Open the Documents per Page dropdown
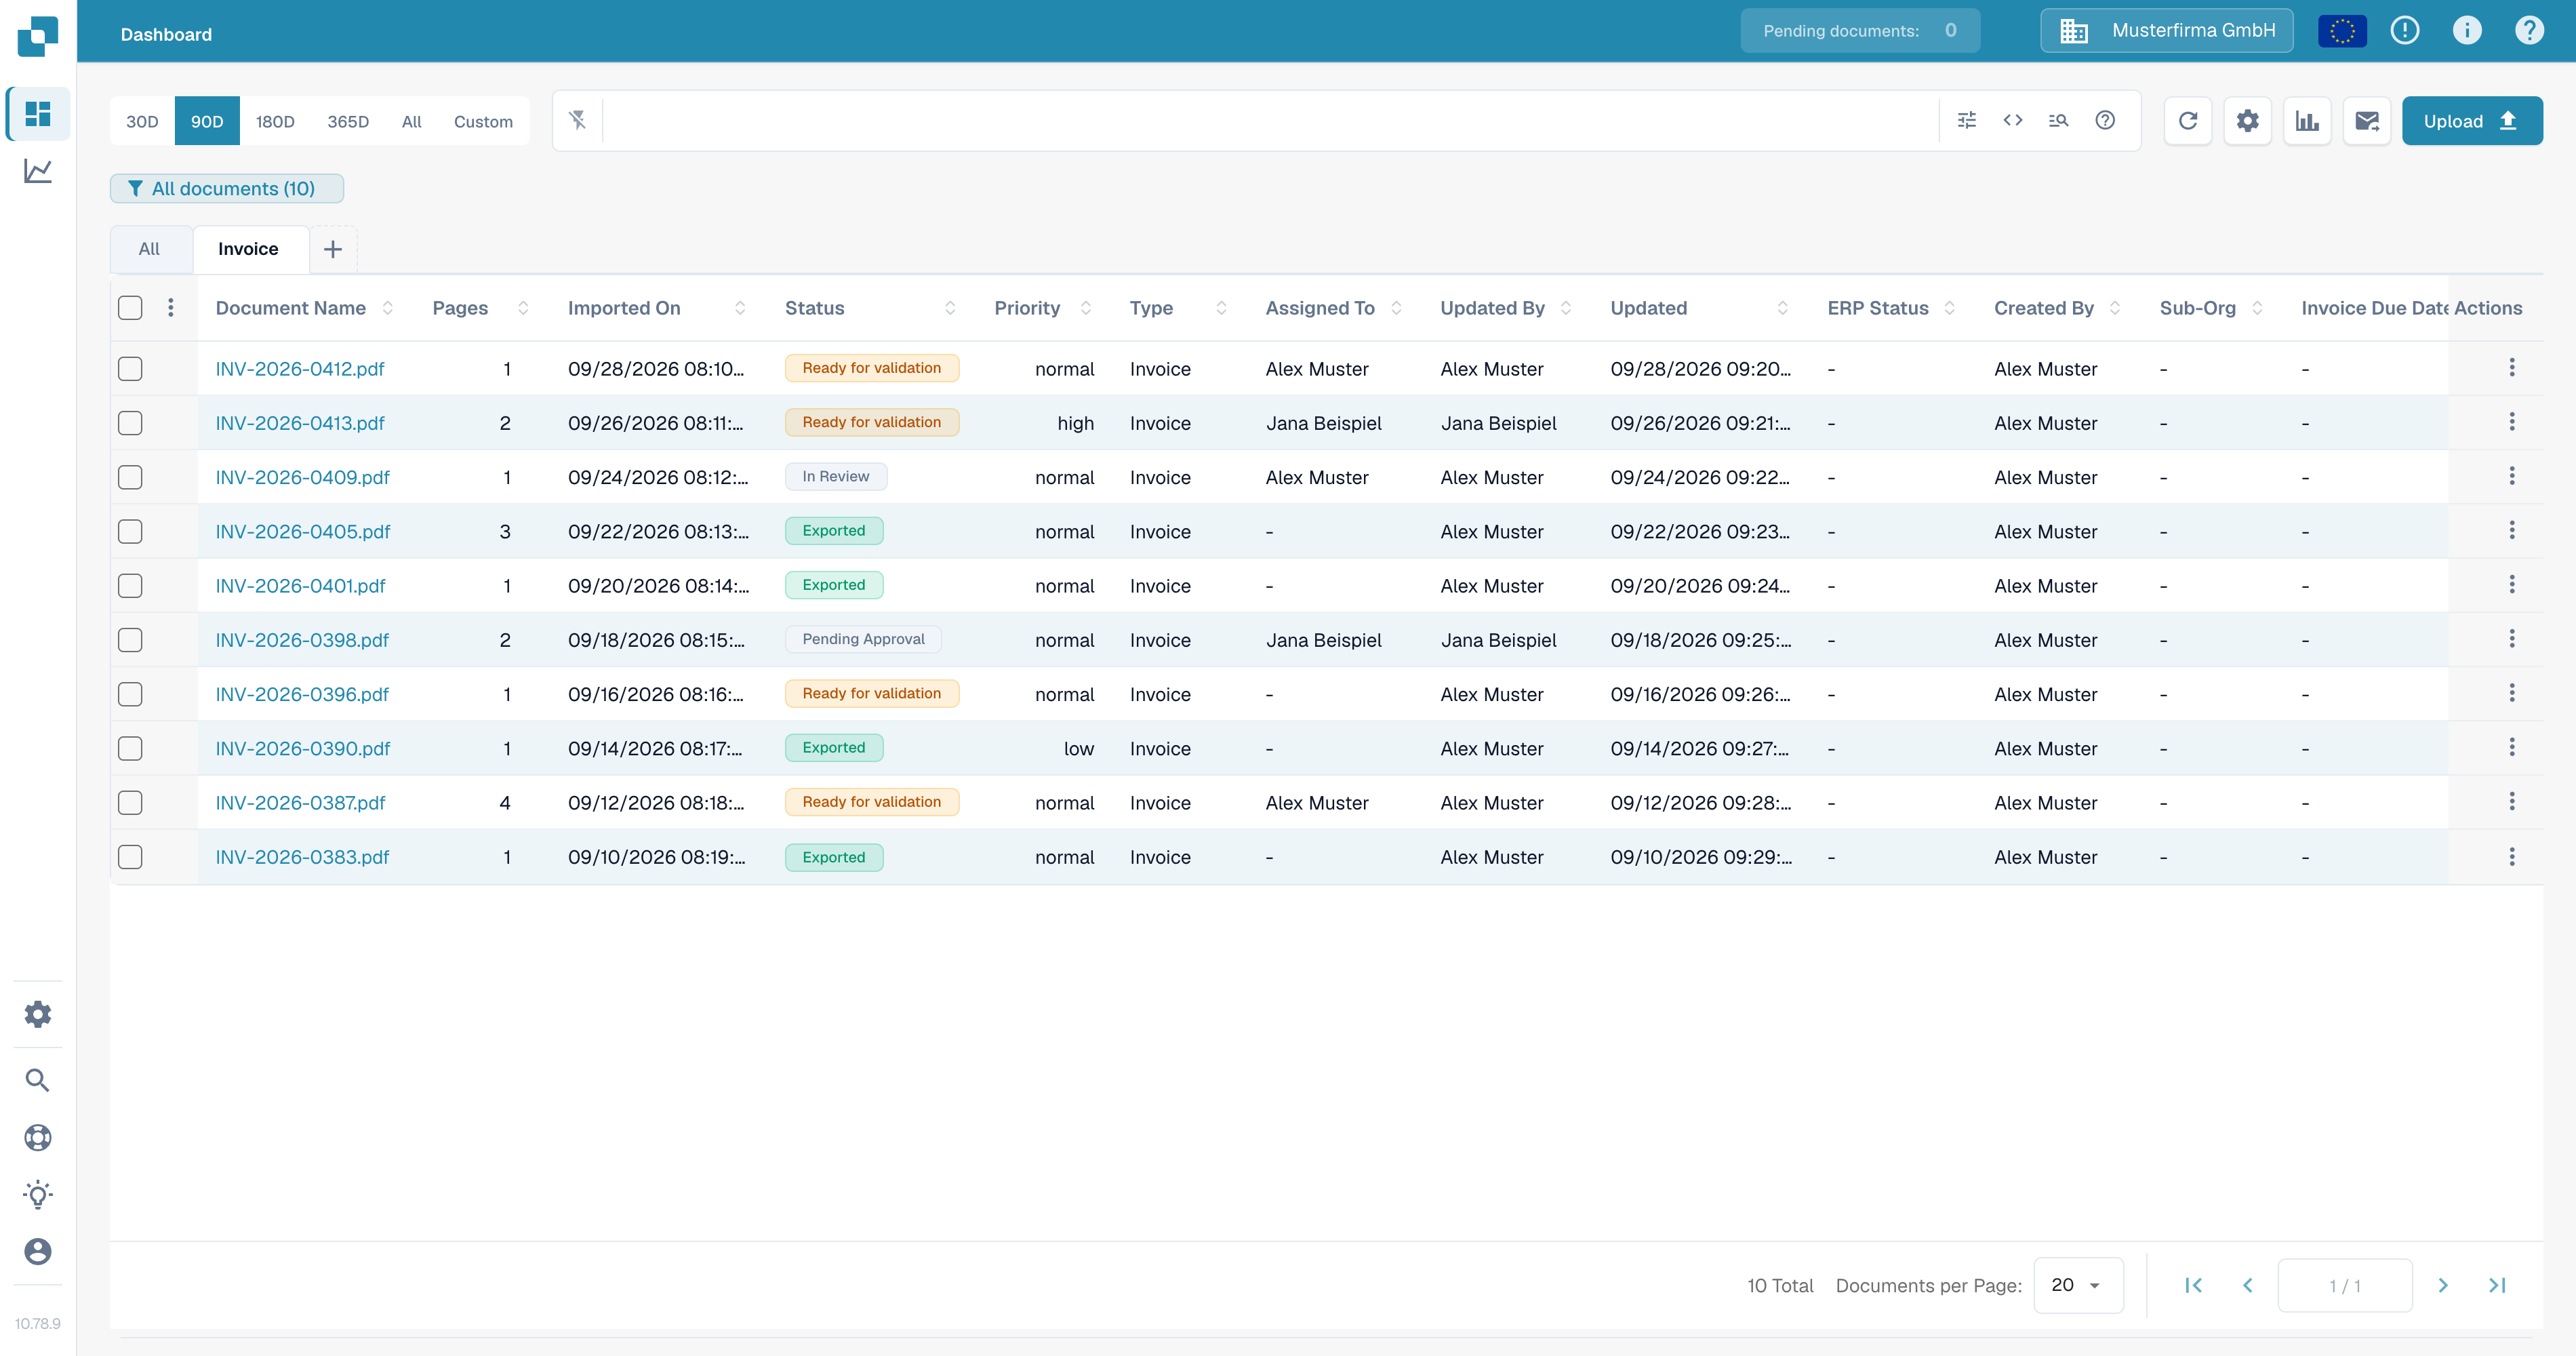Image resolution: width=2576 pixels, height=1356 pixels. coord(2078,1285)
